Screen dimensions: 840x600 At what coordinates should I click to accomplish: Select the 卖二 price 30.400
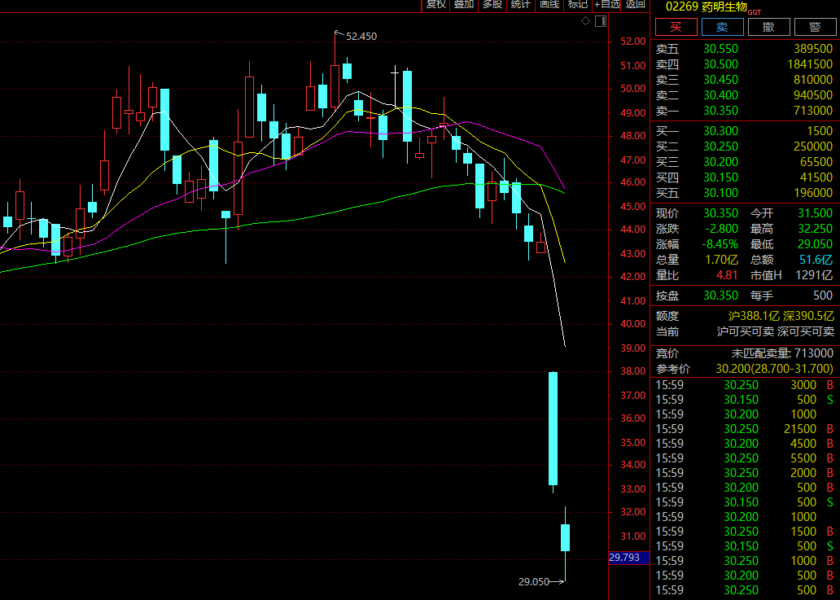coord(720,95)
